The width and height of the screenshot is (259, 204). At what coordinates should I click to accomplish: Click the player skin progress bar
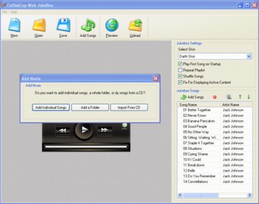click(86, 147)
